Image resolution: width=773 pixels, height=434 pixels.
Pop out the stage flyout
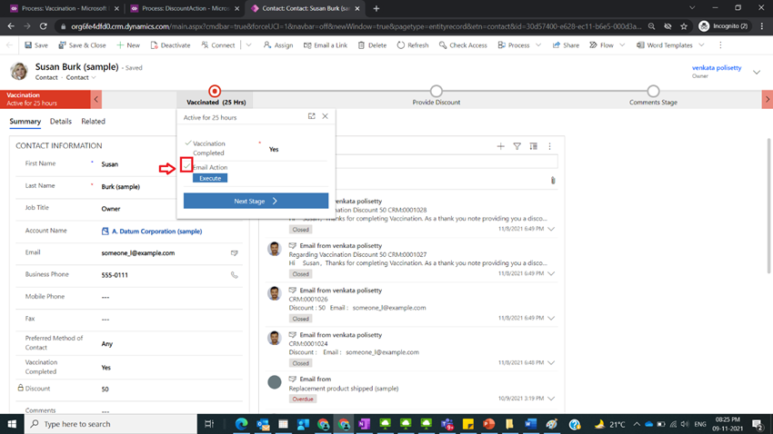point(312,116)
